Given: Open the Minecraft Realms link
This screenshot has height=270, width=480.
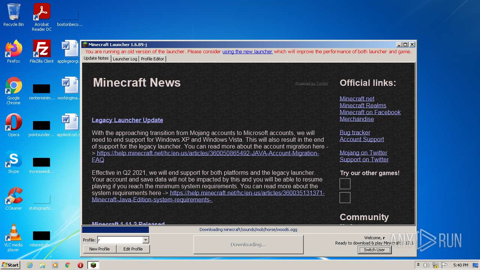Looking at the screenshot, I should click(363, 105).
